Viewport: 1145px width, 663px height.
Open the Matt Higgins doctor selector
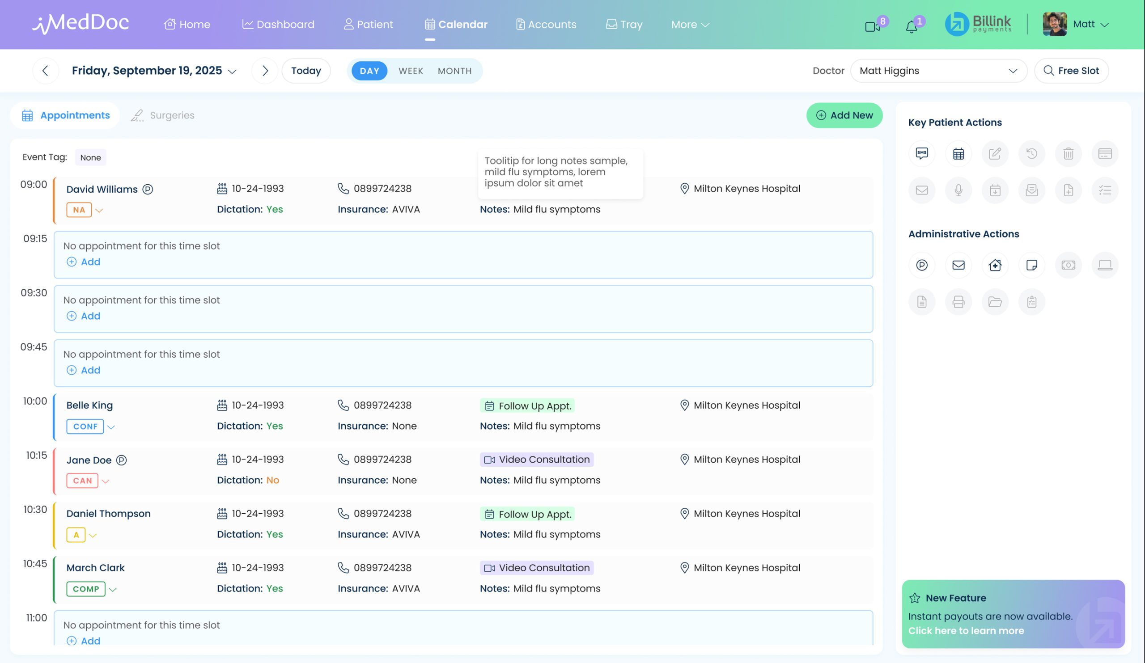tap(938, 70)
